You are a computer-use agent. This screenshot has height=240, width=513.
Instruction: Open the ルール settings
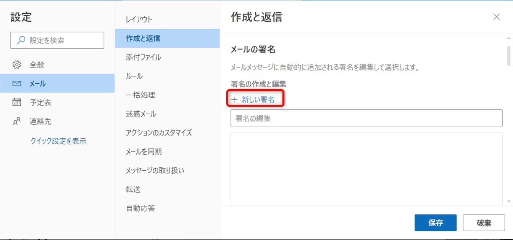pyautogui.click(x=134, y=76)
